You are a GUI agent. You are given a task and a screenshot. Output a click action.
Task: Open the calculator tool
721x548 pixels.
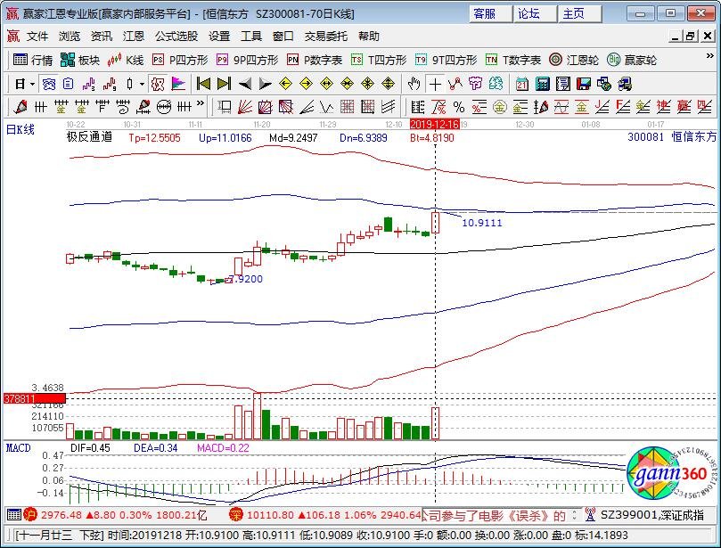(x=543, y=84)
